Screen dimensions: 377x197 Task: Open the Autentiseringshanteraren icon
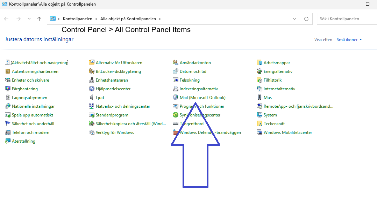pyautogui.click(x=8, y=71)
